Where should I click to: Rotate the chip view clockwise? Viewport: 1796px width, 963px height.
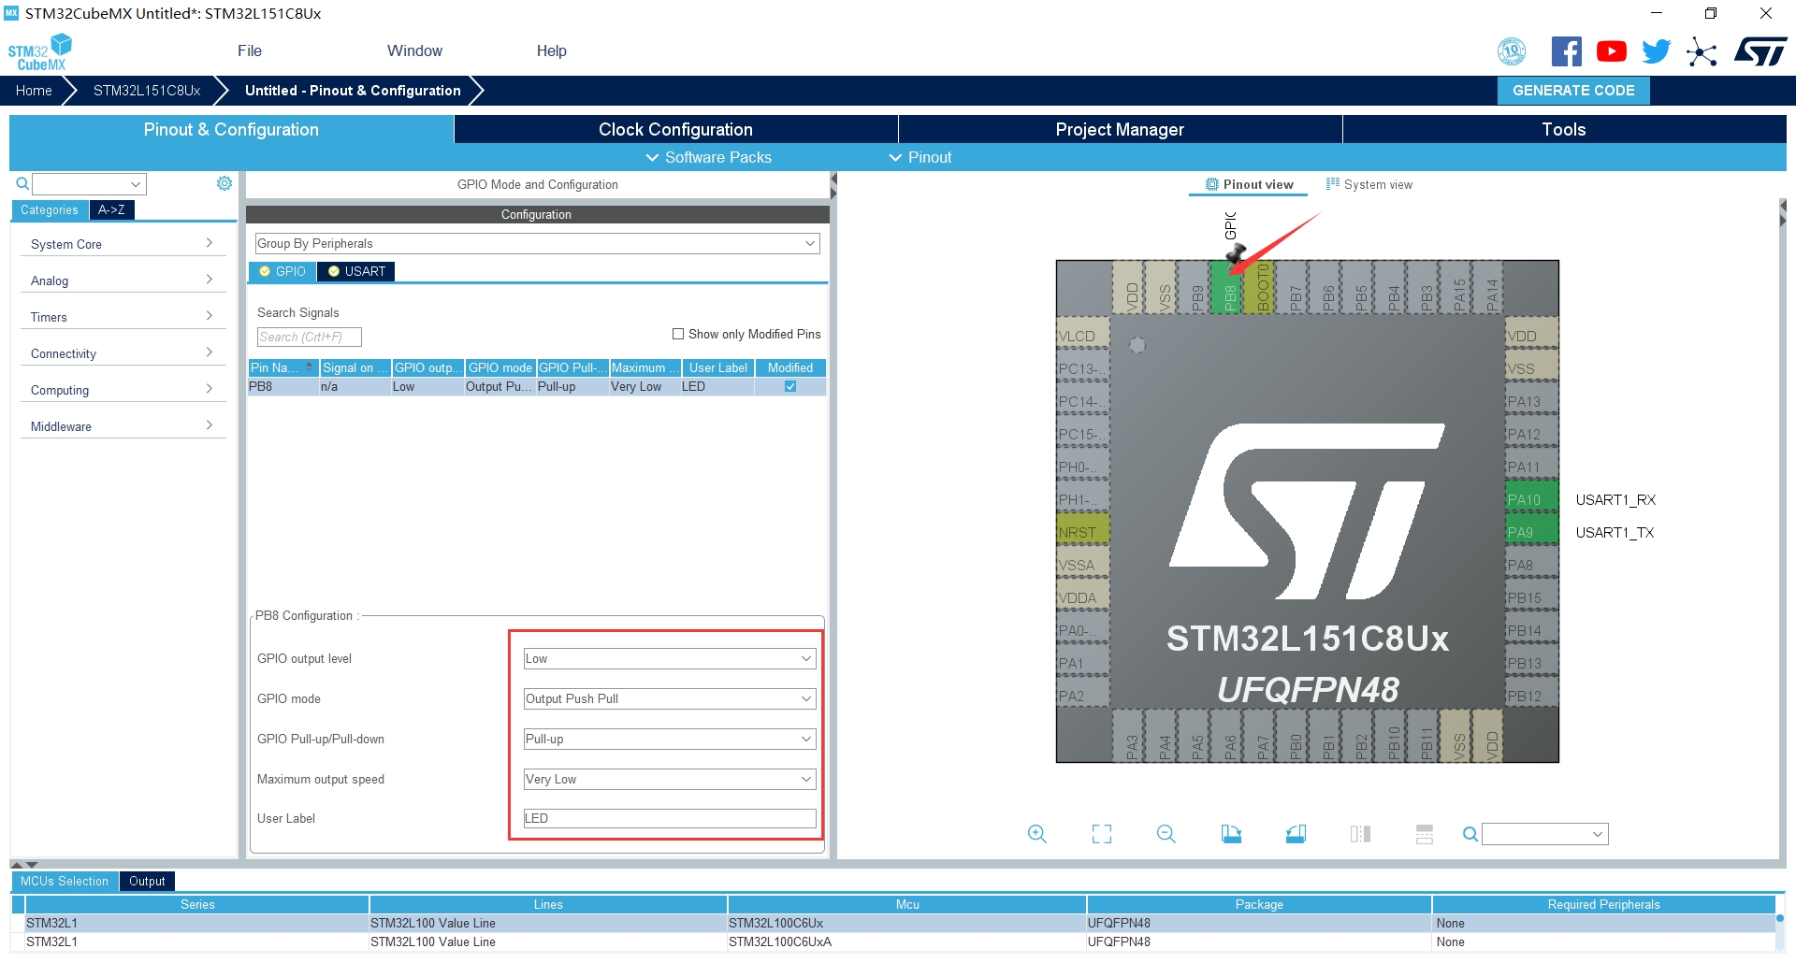1231,834
